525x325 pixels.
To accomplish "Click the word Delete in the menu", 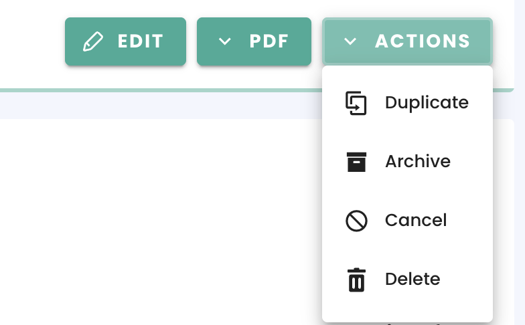I will 412,280.
